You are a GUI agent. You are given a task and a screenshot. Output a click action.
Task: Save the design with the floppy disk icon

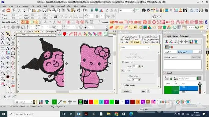tap(44, 10)
